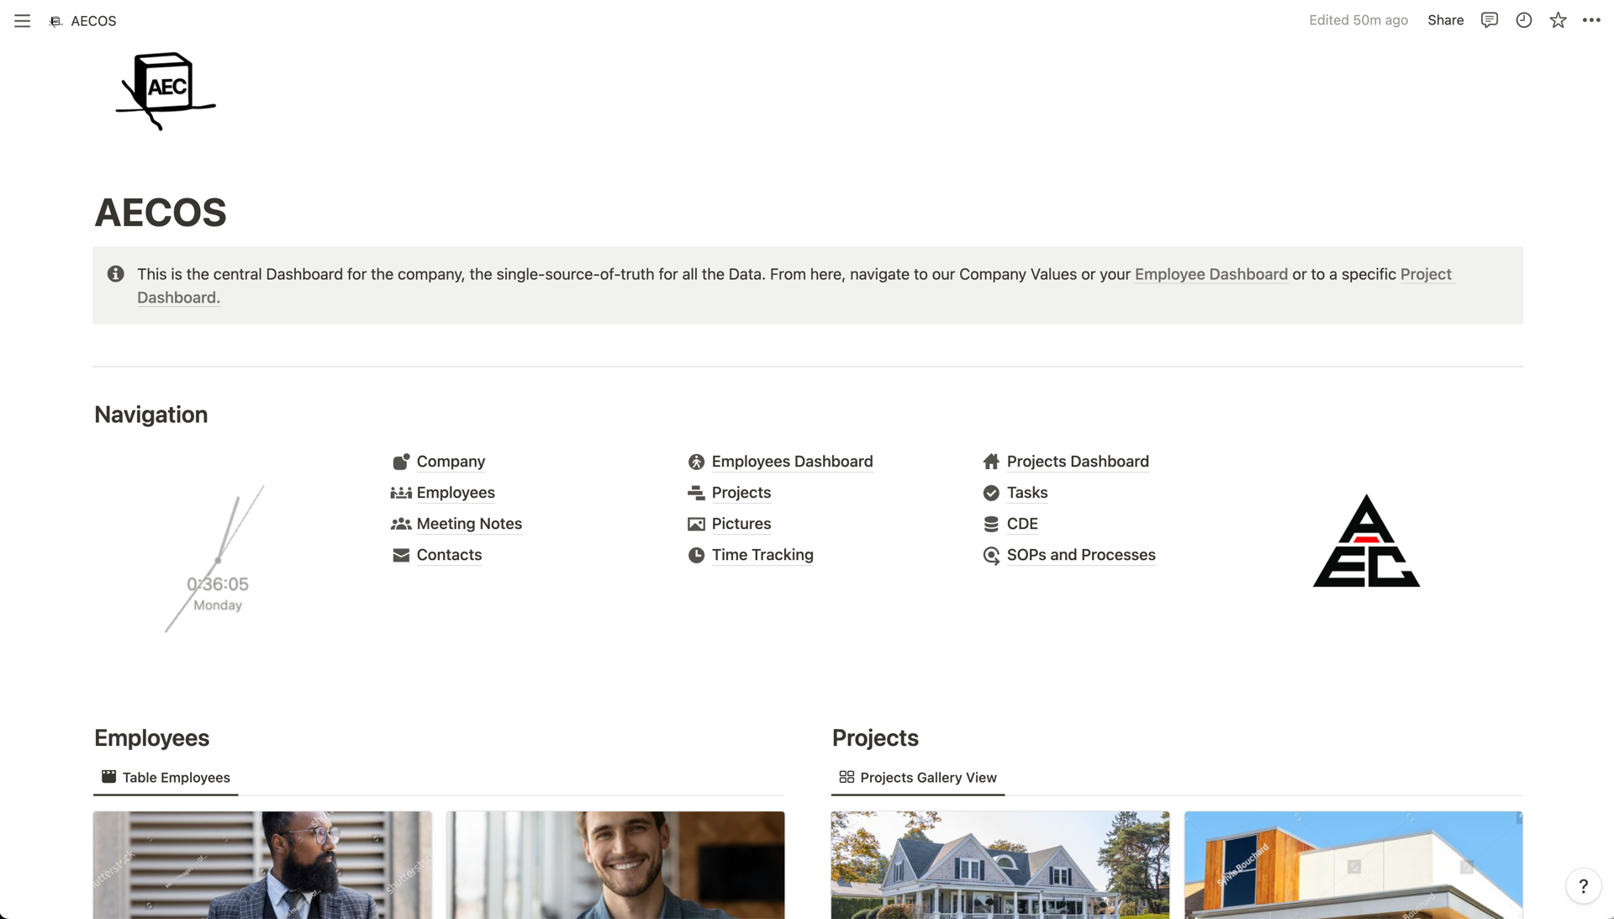This screenshot has width=1614, height=919.
Task: Open the smiling man employee card
Action: 615,865
